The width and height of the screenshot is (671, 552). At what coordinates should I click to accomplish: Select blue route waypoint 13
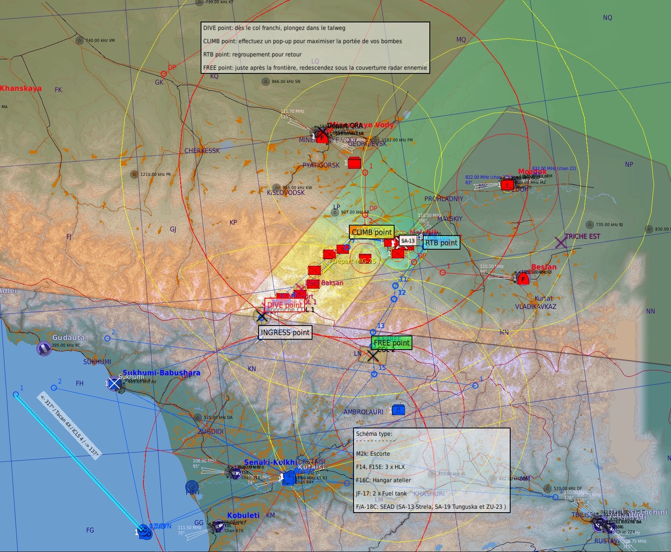pos(373,332)
